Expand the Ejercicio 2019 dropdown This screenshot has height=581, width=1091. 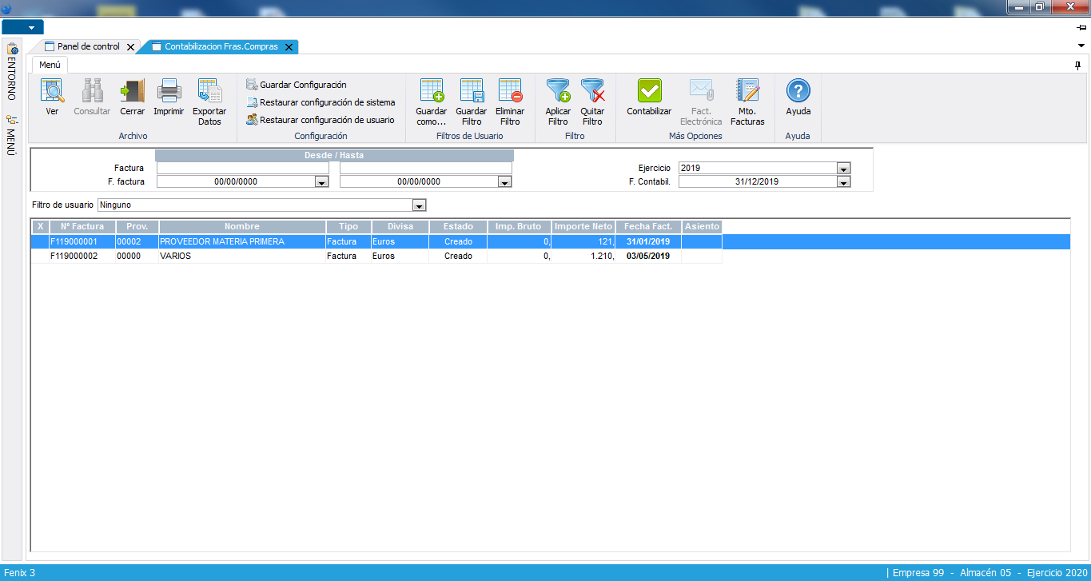point(842,169)
